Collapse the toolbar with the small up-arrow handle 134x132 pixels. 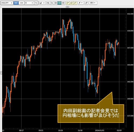[68, 7]
